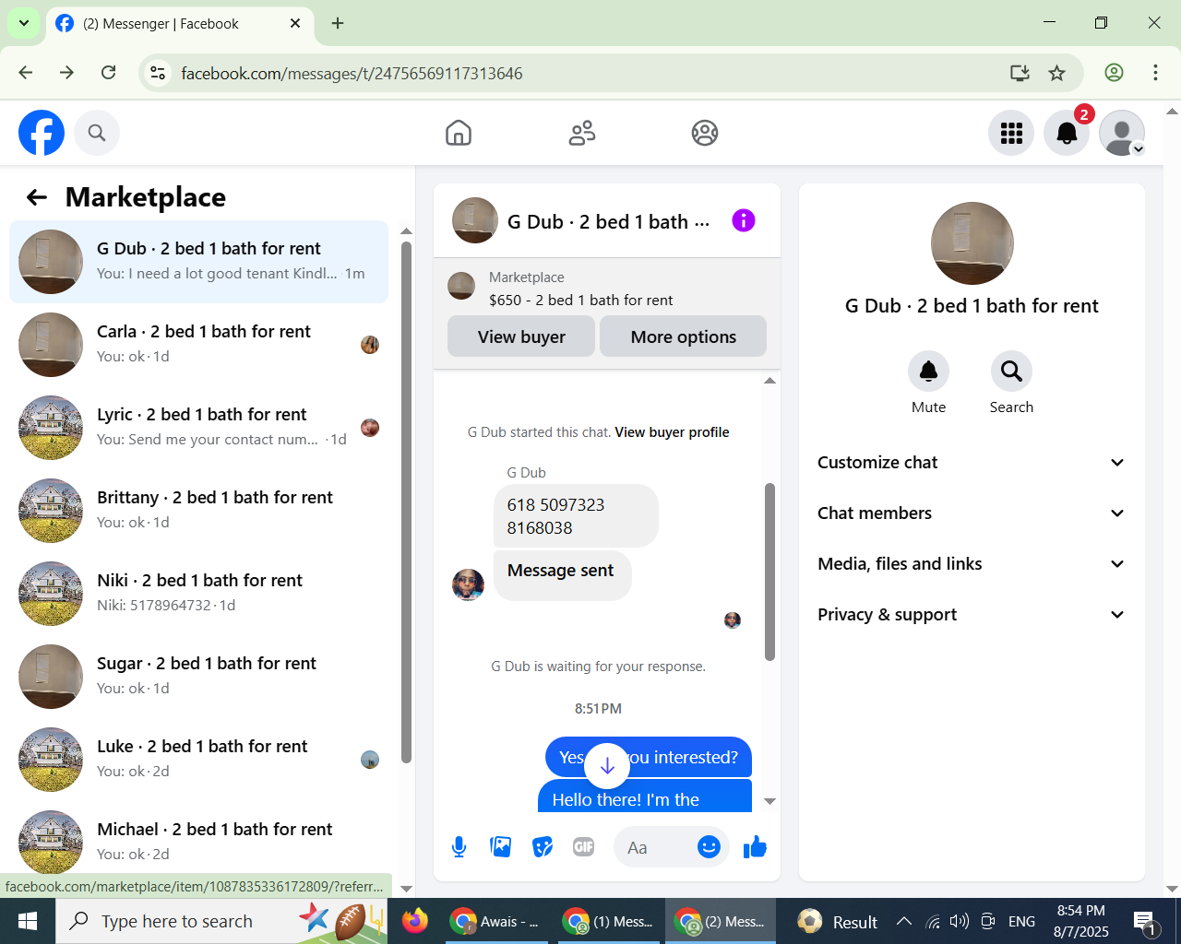Open ENG language indicator in tray
Viewport: 1181px width, 944px height.
(1021, 921)
